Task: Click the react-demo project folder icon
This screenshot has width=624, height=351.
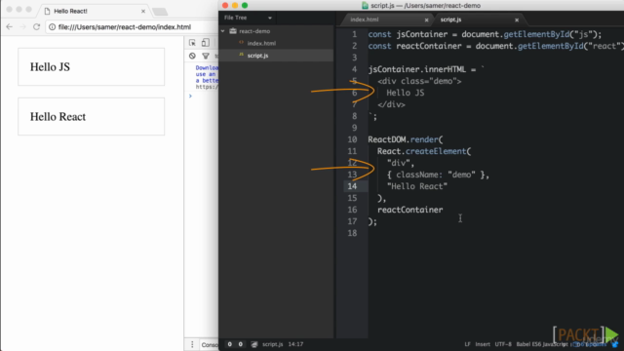Action: [x=233, y=31]
